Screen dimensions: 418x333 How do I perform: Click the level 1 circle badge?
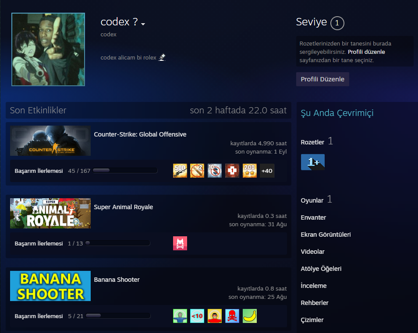click(x=337, y=23)
